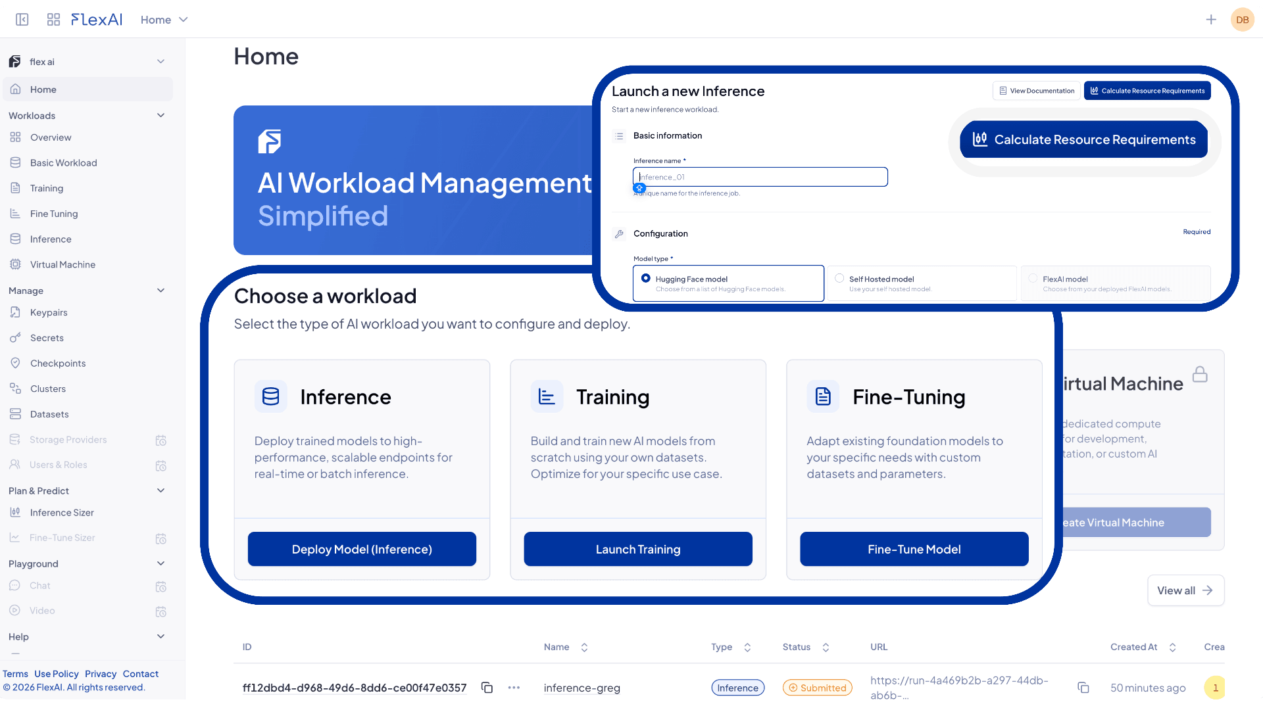Click the Home icon in sidebar

pyautogui.click(x=15, y=89)
